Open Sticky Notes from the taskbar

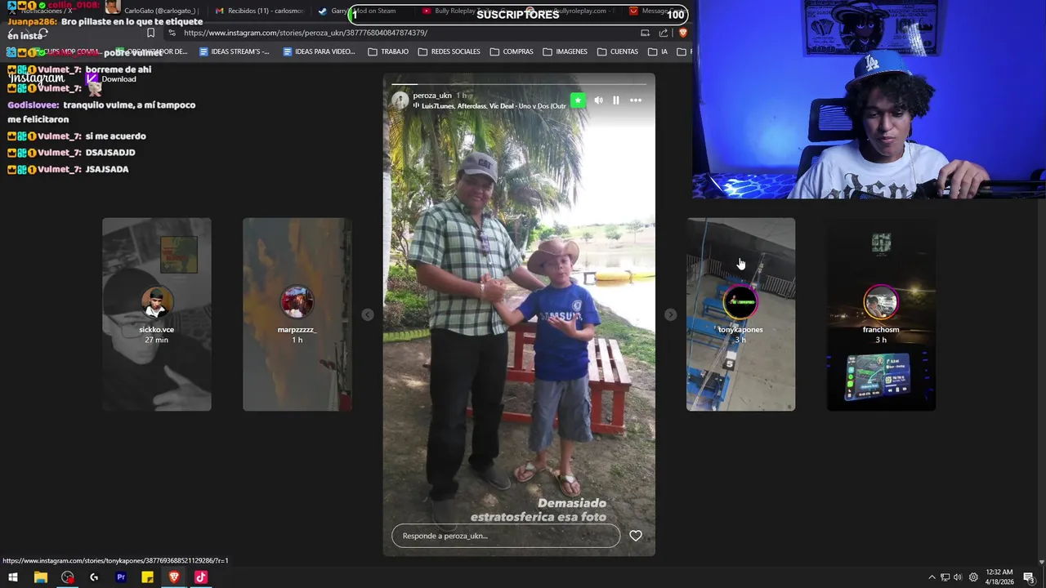pos(147,577)
